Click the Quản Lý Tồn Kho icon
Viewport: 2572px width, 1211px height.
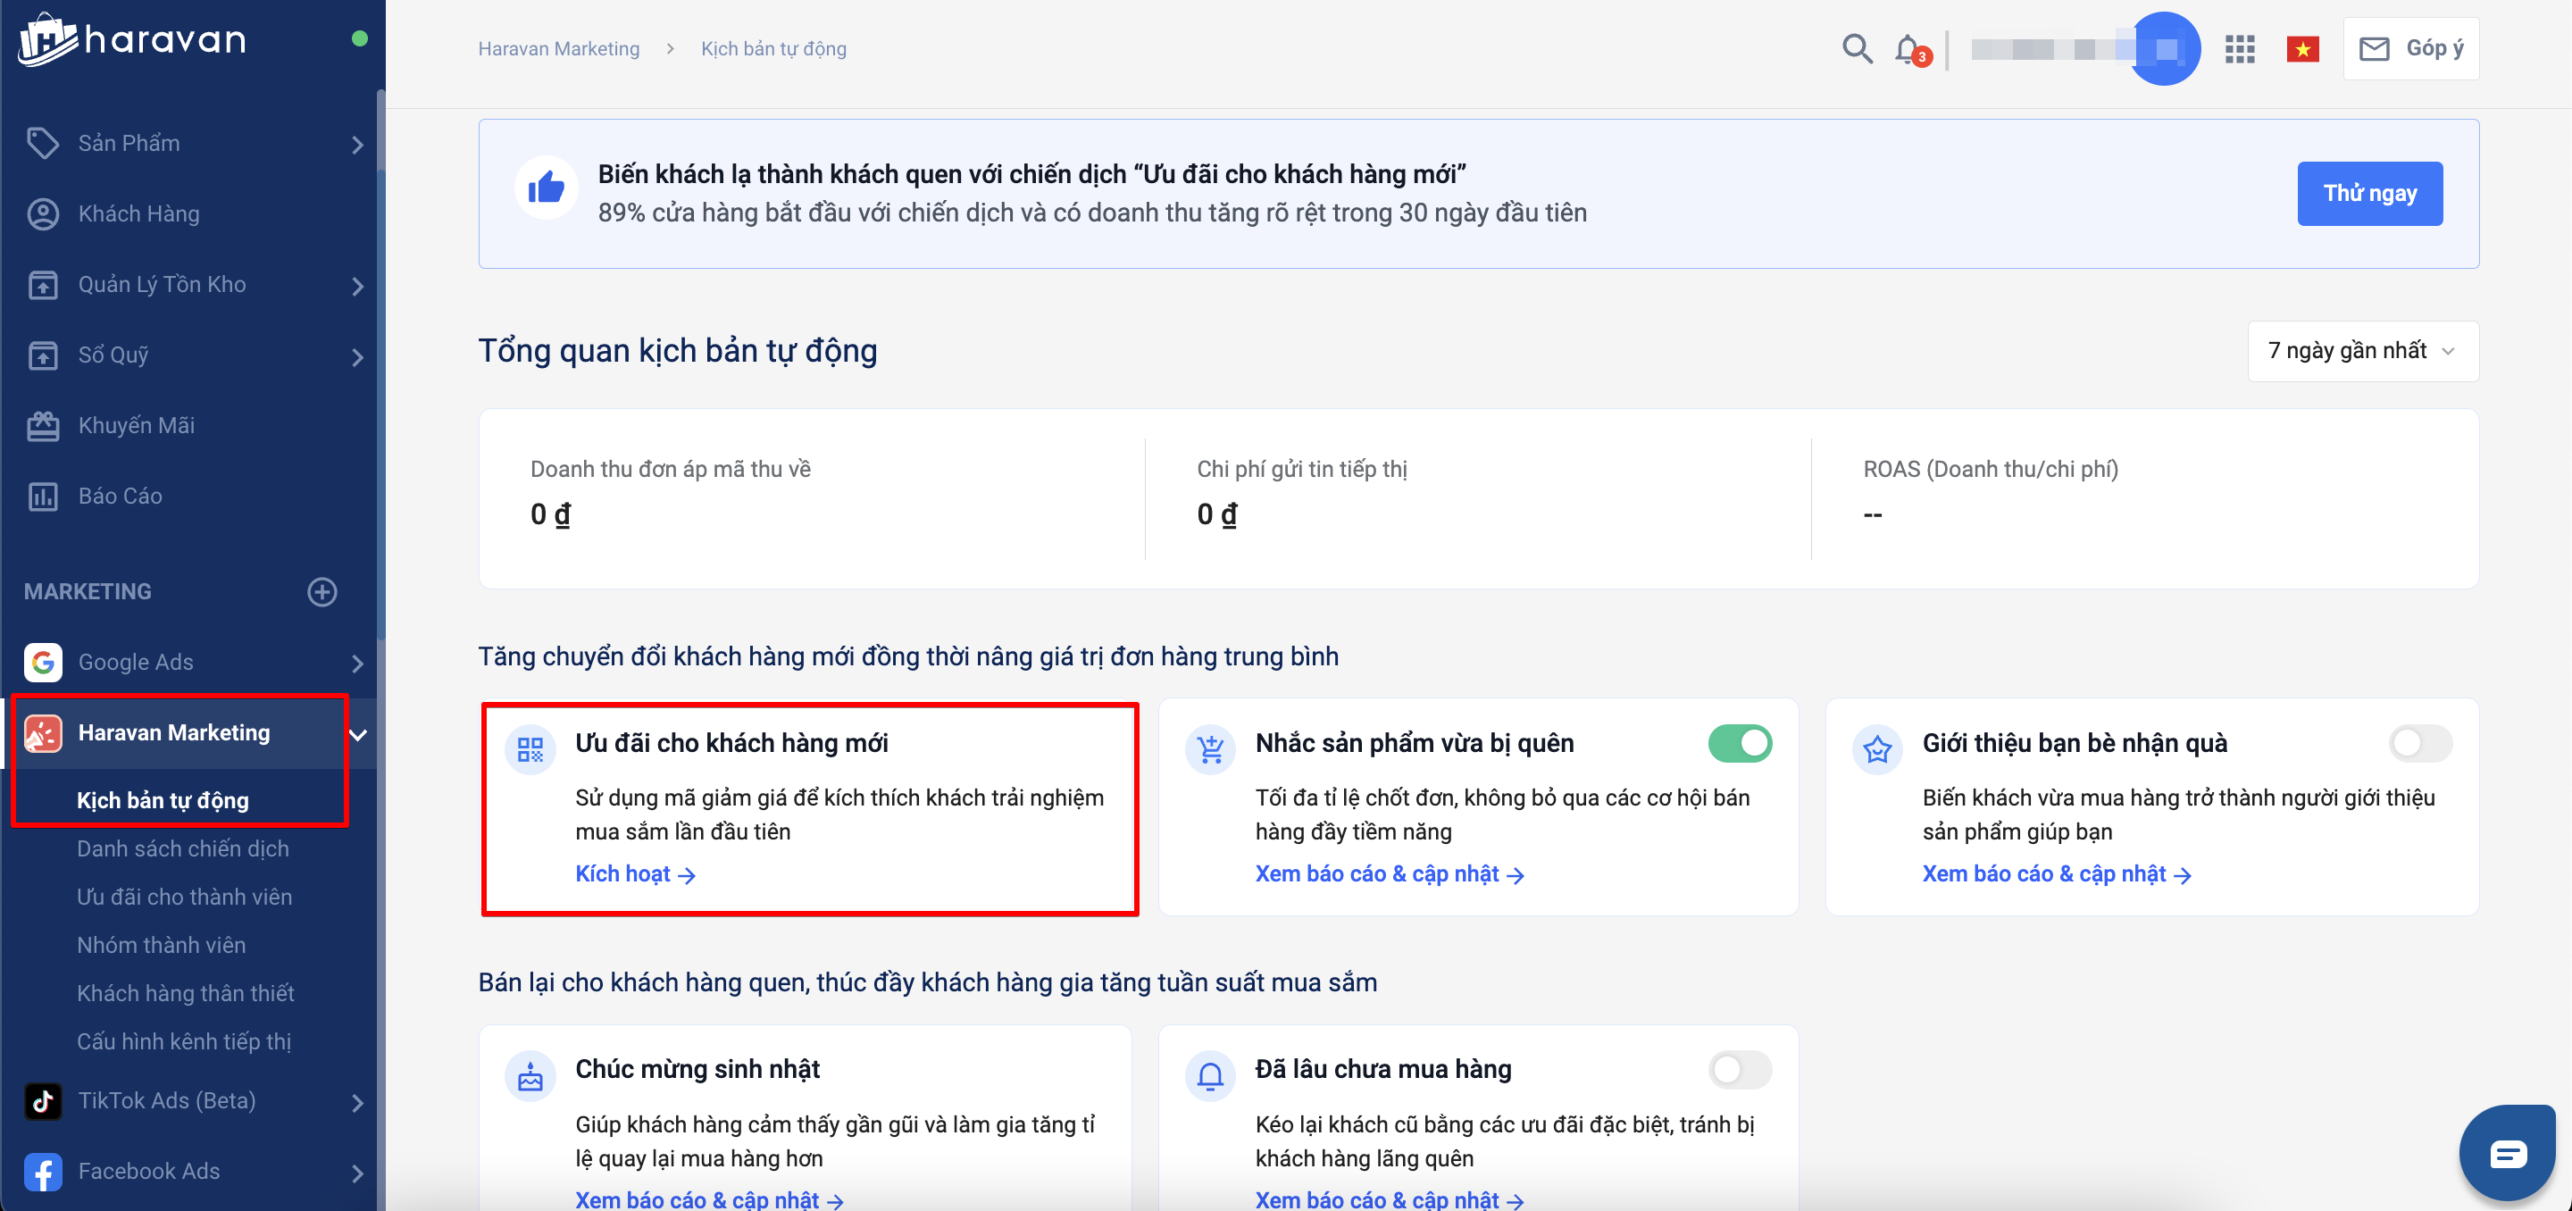(42, 285)
